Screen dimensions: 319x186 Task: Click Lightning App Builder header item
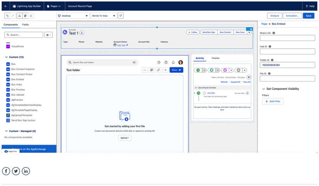click(x=27, y=6)
